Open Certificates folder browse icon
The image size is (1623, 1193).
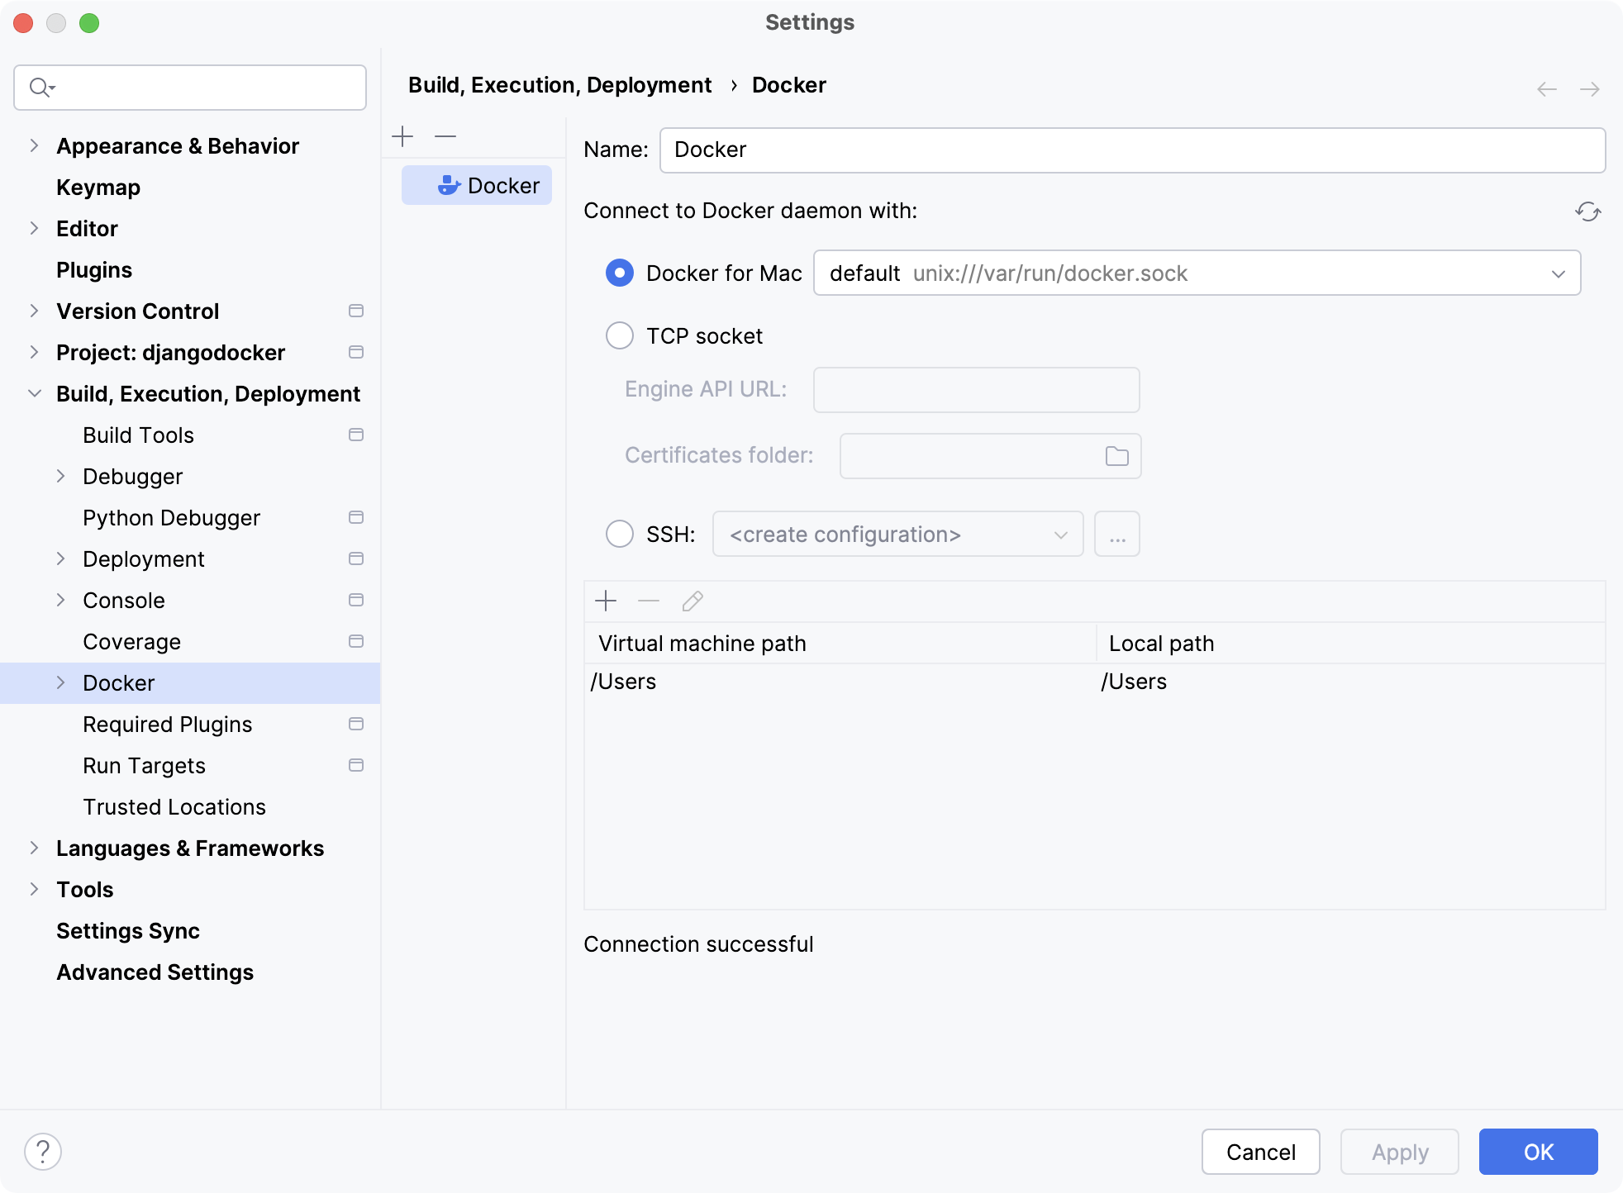tap(1116, 455)
